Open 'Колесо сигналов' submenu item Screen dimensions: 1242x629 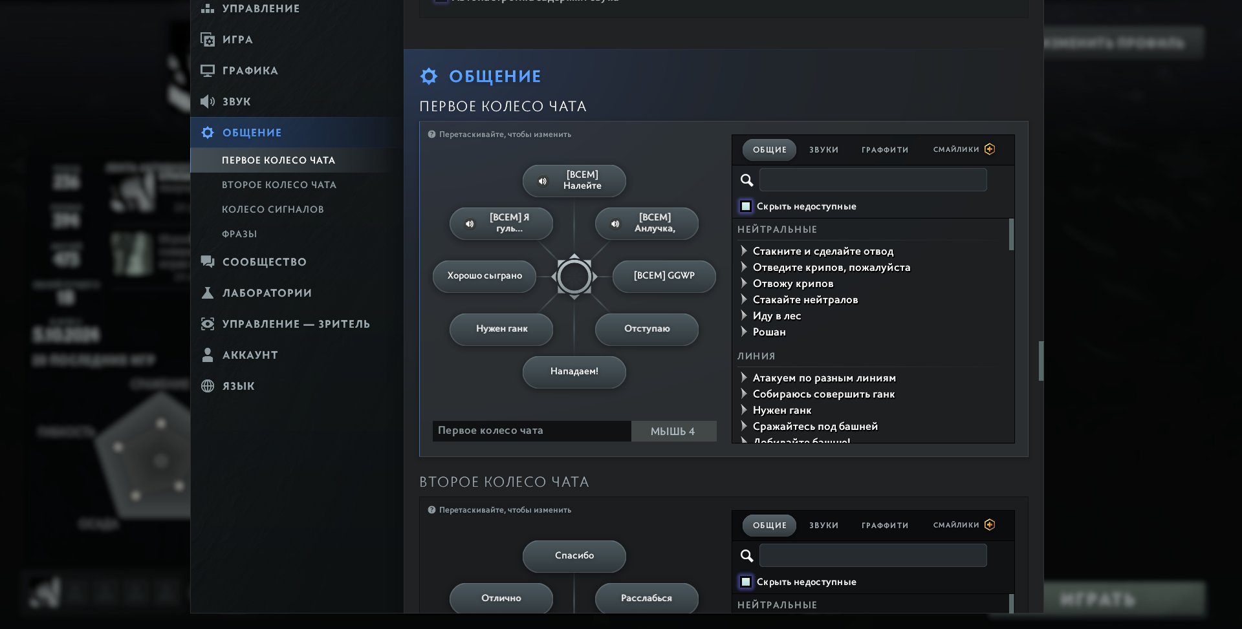click(272, 209)
